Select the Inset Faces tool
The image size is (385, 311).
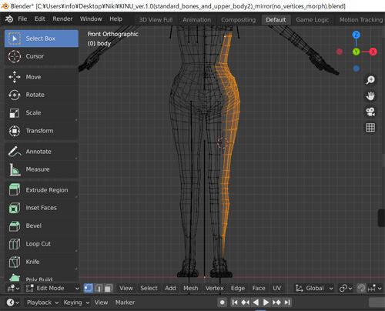[41, 208]
